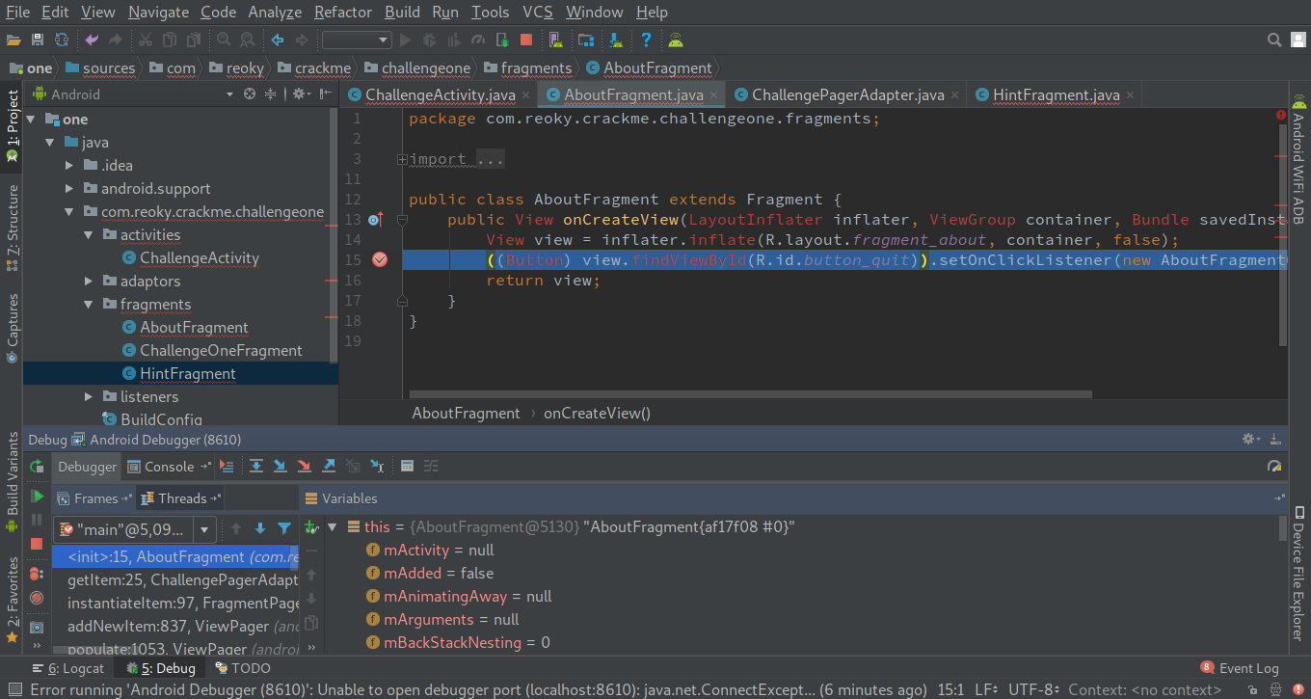Click the editor horizontal scrollbar
This screenshot has height=699, width=1311.
[x=750, y=394]
